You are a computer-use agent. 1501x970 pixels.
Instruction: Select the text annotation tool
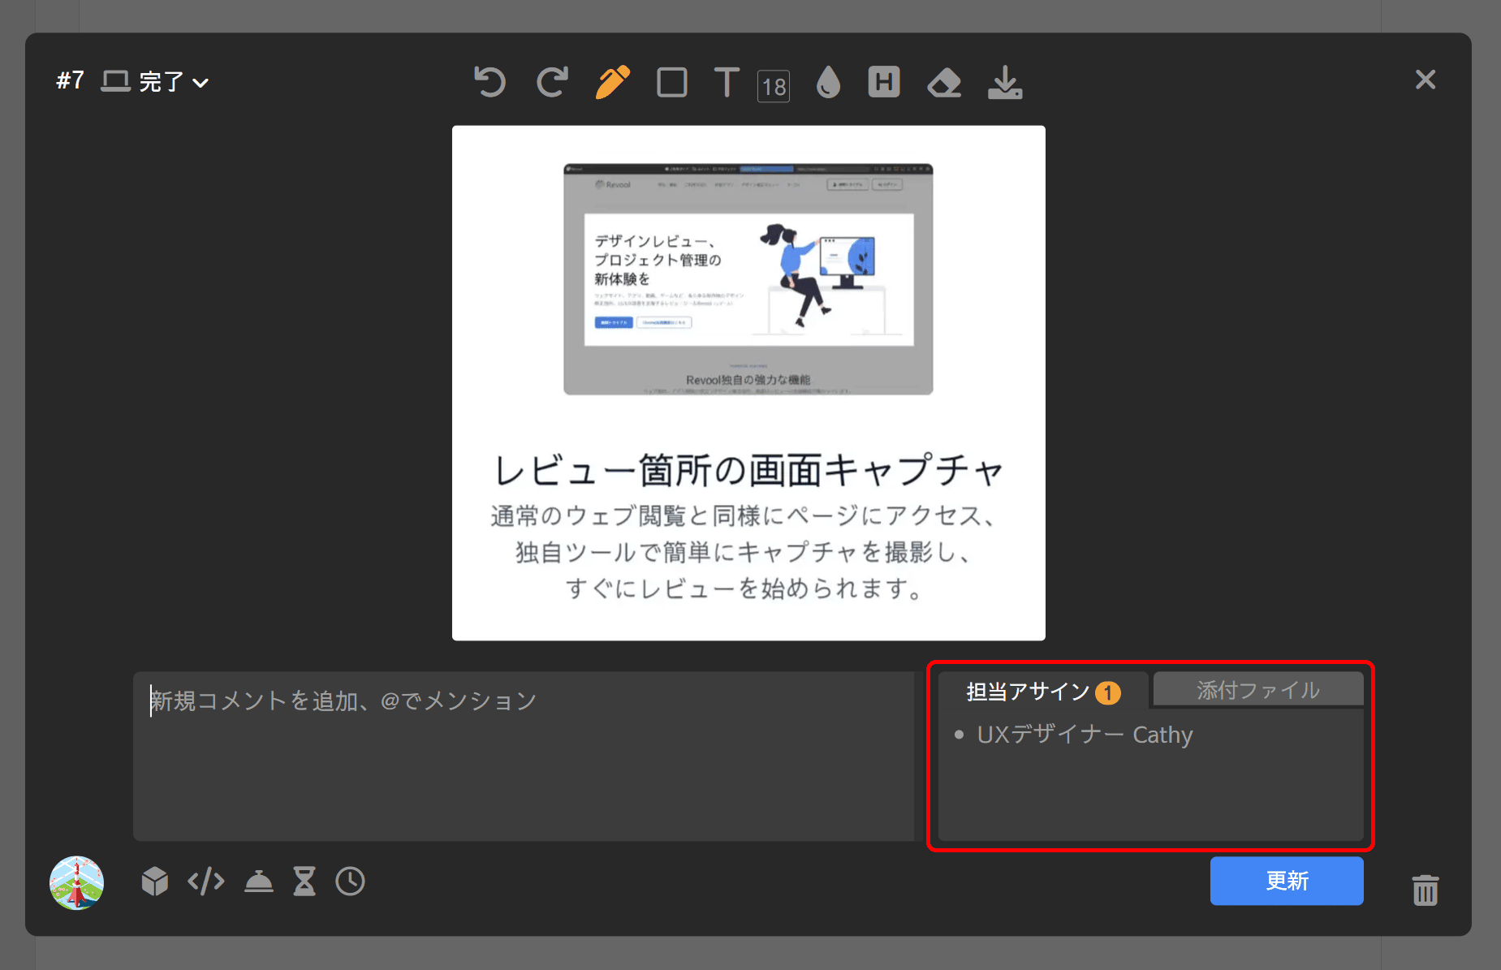coord(727,82)
